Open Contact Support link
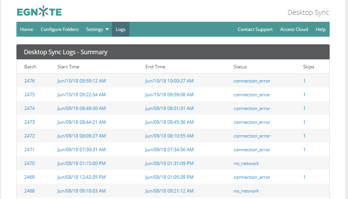Image resolution: width=348 pixels, height=199 pixels. [x=255, y=29]
